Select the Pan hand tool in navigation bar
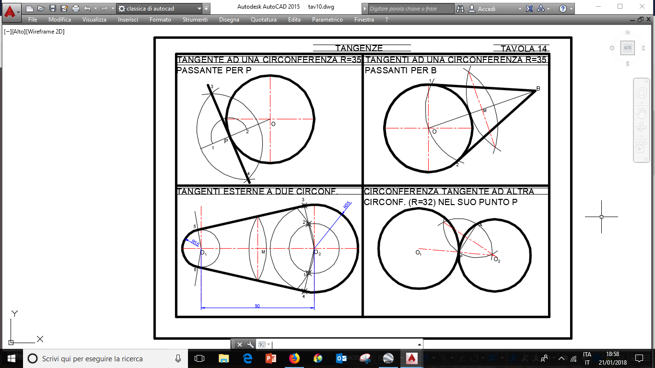 pyautogui.click(x=641, y=113)
